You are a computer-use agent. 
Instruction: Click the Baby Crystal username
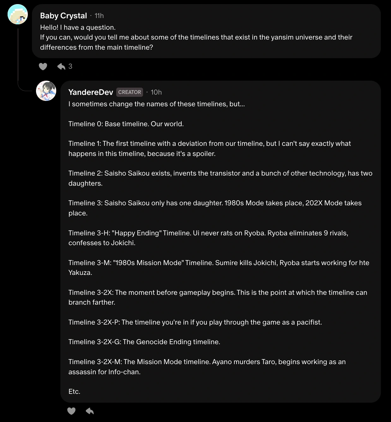click(63, 16)
